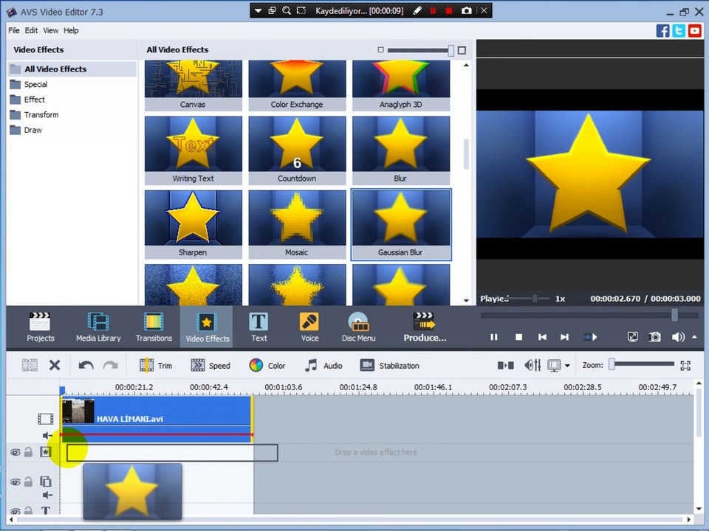Click the Stabilization button

pos(390,365)
